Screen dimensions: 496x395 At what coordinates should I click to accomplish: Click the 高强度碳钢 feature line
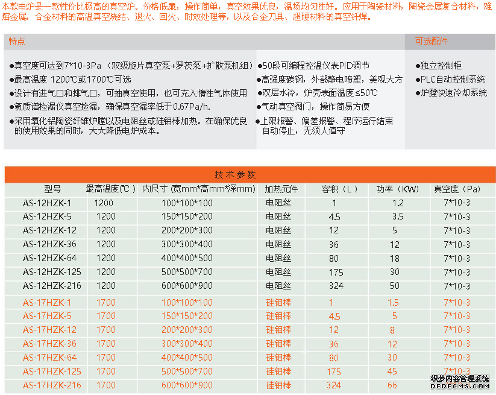[x=330, y=79]
